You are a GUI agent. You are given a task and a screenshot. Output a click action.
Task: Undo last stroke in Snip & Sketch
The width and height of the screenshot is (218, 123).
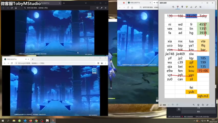click(x=173, y=105)
